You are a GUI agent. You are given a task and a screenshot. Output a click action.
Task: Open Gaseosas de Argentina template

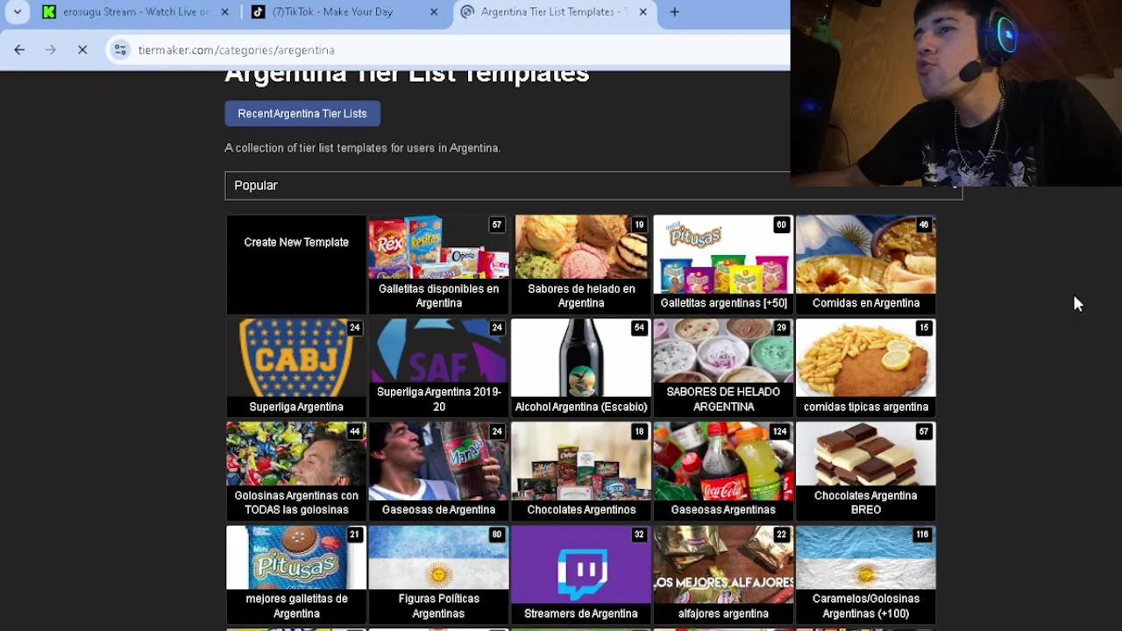coord(438,471)
